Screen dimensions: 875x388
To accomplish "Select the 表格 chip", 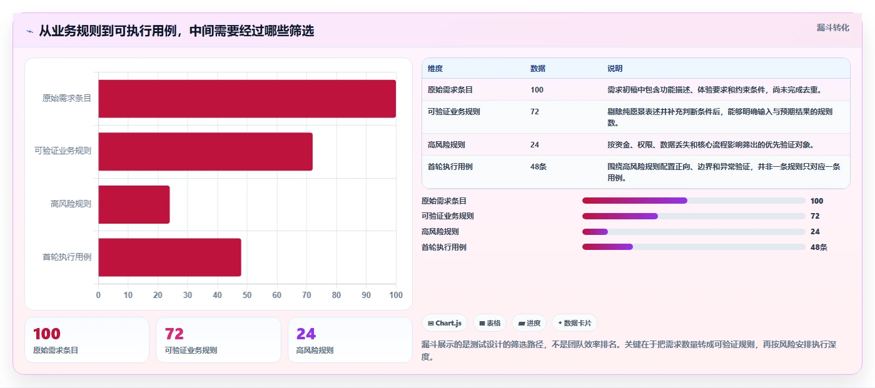I will [x=490, y=323].
